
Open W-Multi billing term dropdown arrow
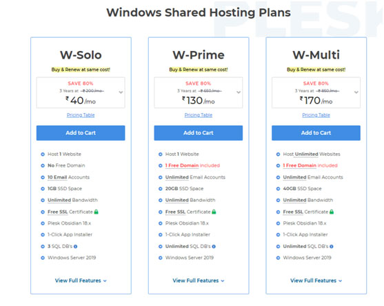(x=356, y=92)
